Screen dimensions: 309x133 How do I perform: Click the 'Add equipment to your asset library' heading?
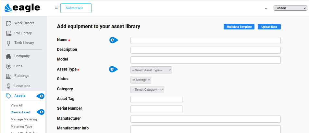(98, 26)
